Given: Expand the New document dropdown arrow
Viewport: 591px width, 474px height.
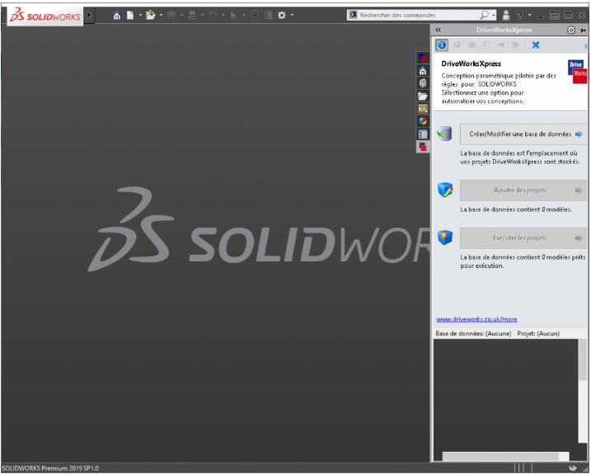Looking at the screenshot, I should 140,15.
